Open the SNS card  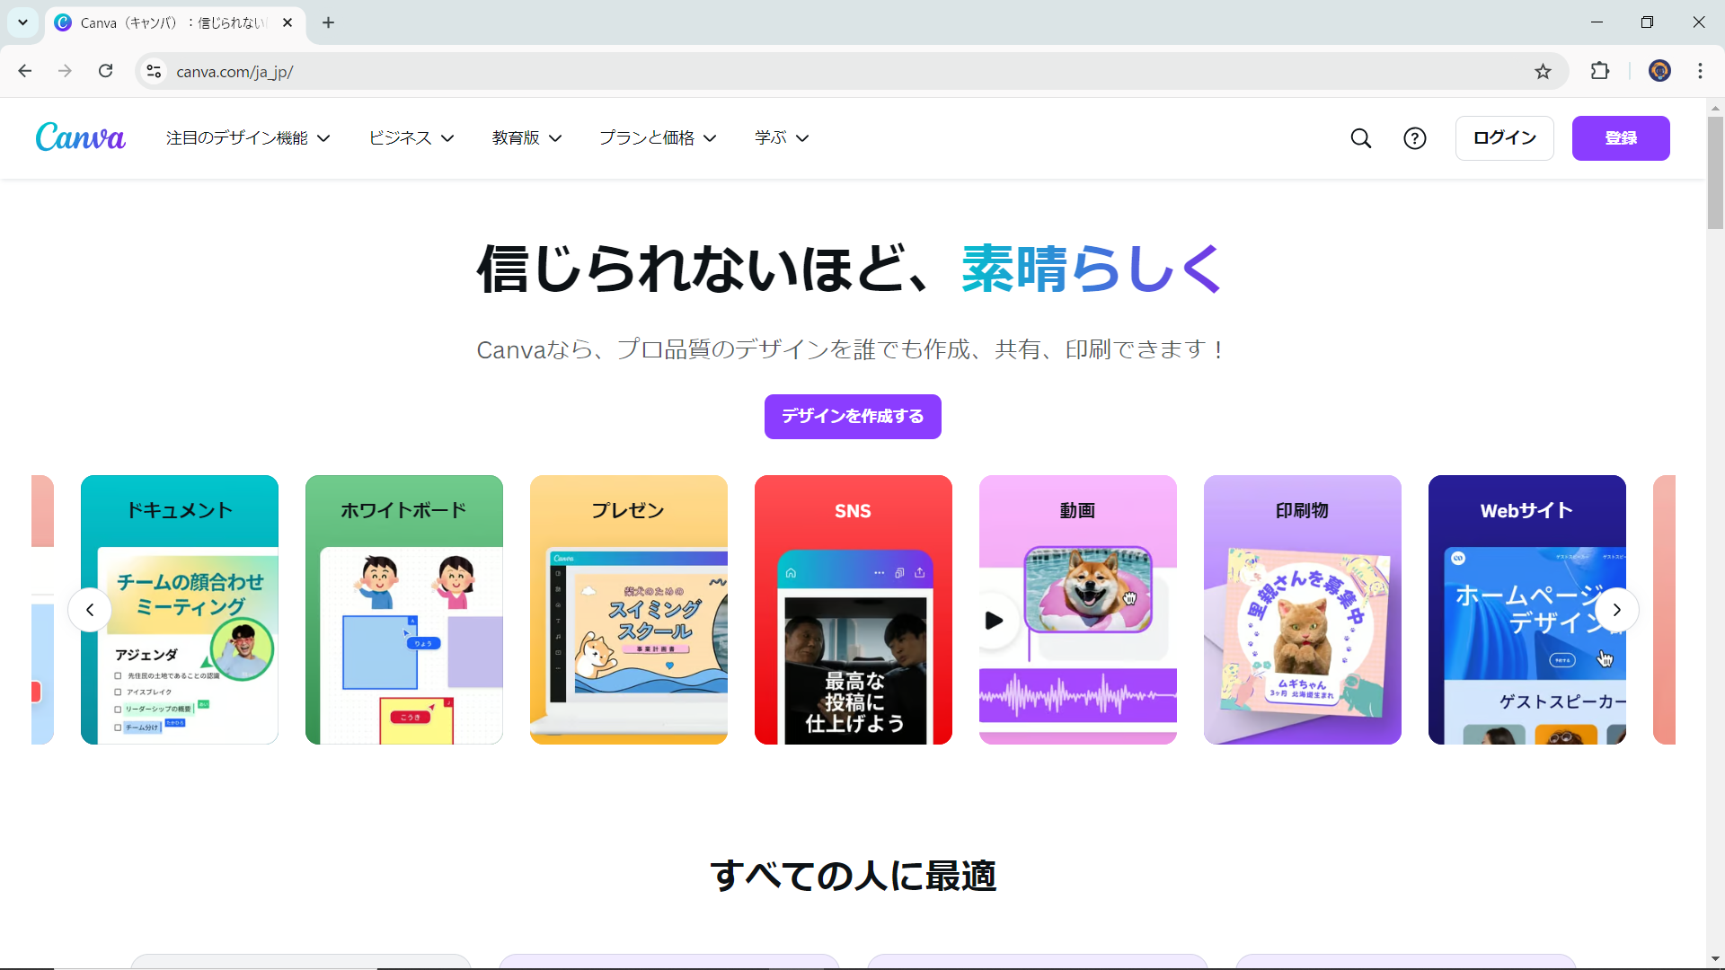coord(854,610)
